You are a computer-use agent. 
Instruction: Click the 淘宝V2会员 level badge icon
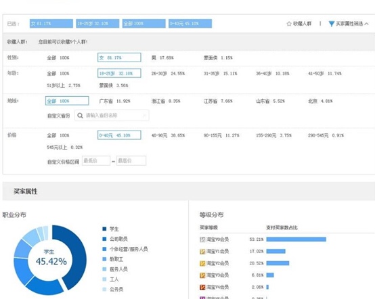coord(202,263)
